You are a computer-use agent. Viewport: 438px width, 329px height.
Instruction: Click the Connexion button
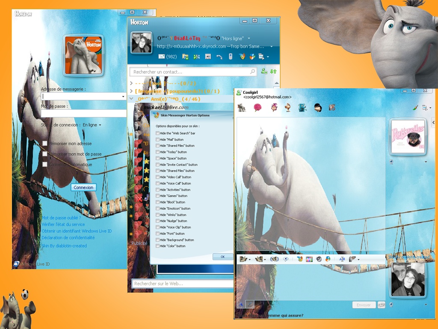[x=83, y=188]
